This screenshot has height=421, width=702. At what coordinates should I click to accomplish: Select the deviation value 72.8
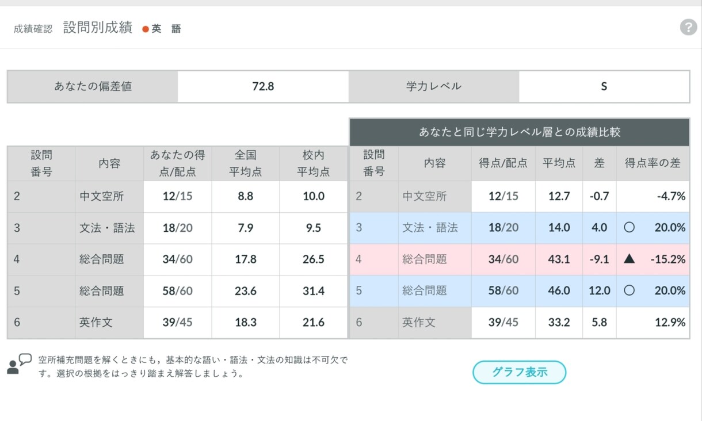pyautogui.click(x=263, y=86)
